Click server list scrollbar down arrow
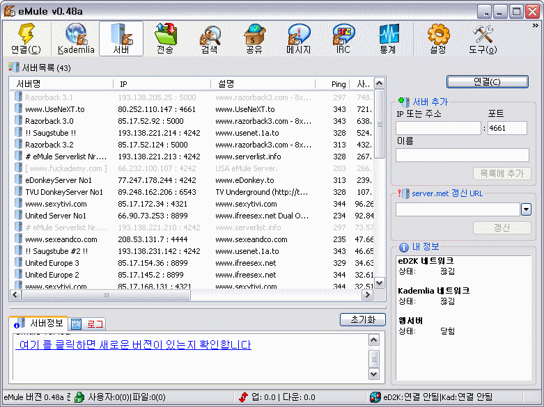Viewport: 544px width, 407px height. tap(379, 283)
